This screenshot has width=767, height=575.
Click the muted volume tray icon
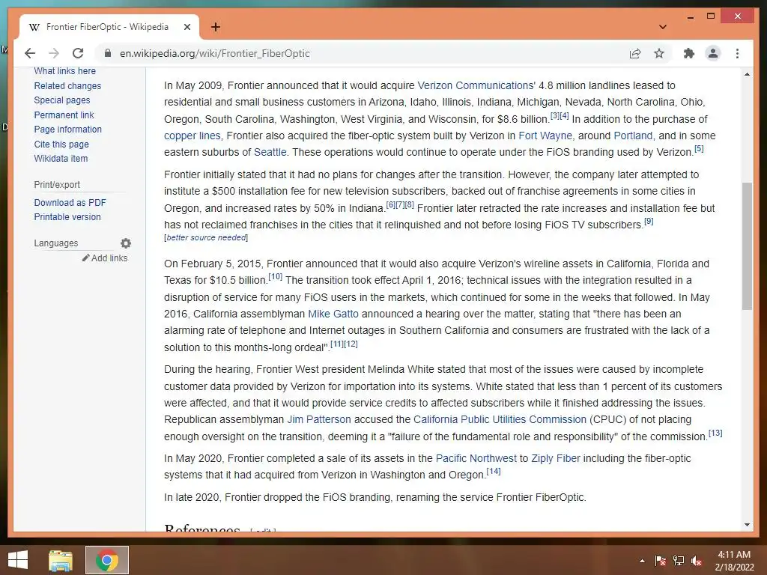point(697,561)
